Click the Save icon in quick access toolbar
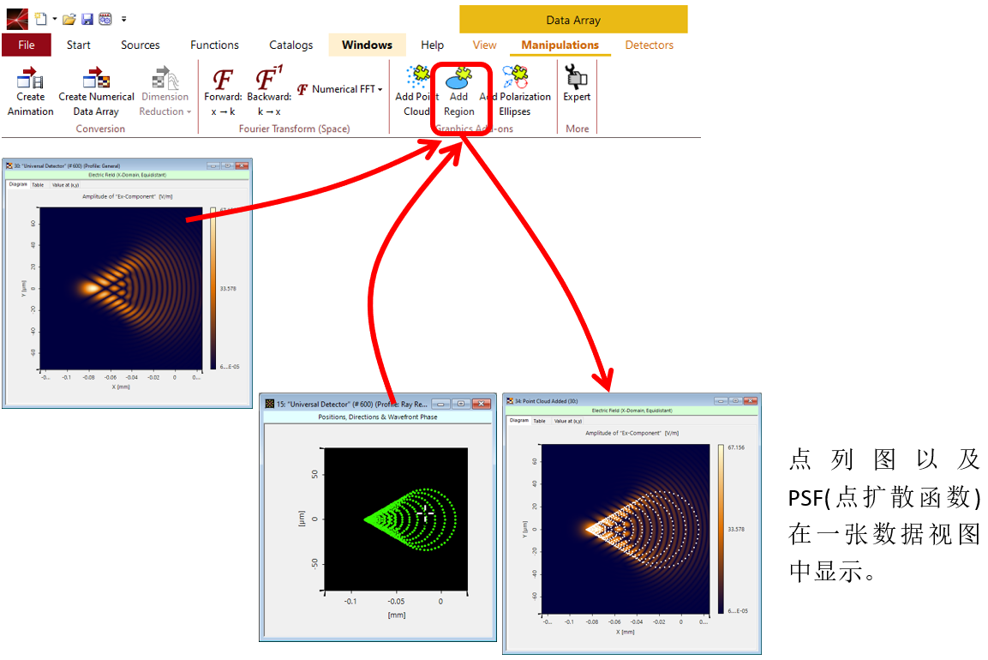This screenshot has width=988, height=660. click(87, 19)
